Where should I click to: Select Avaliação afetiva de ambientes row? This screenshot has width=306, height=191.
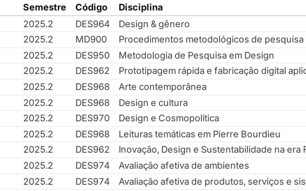(153, 166)
